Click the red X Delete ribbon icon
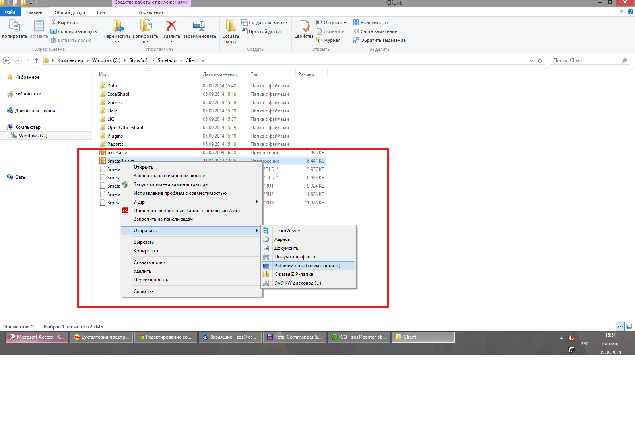Image resolution: width=635 pixels, height=446 pixels. (171, 26)
